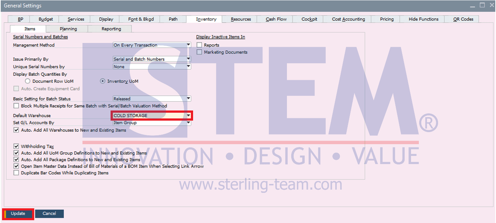The width and height of the screenshot is (496, 223).
Task: Open Unique Serial Numbers by dropdown
Action: click(x=188, y=67)
